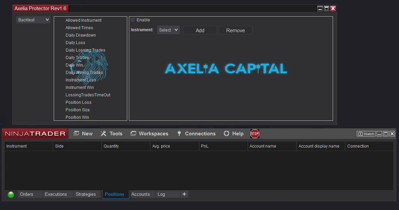Open the Workspaces menu icon
Image resolution: width=399 pixels, height=210 pixels.
[133, 133]
